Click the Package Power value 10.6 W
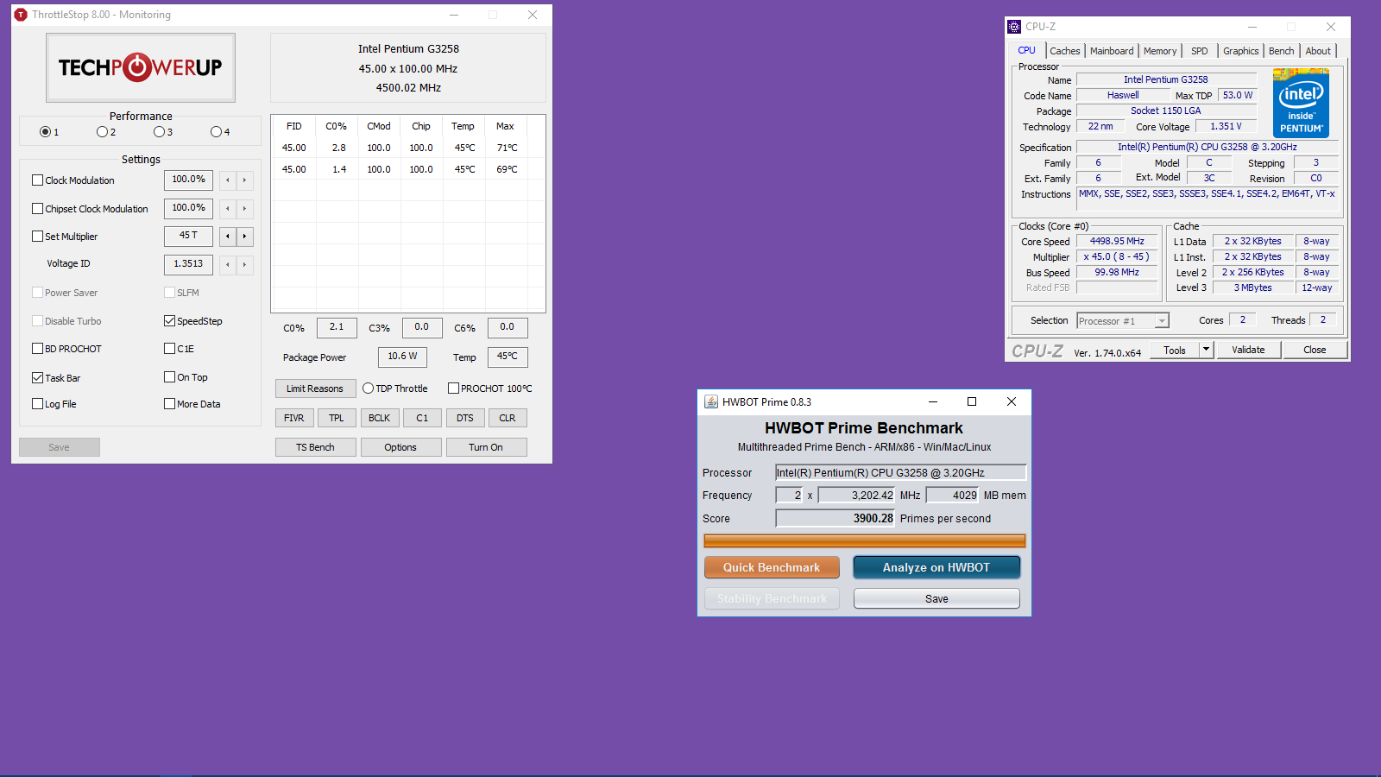 [402, 357]
